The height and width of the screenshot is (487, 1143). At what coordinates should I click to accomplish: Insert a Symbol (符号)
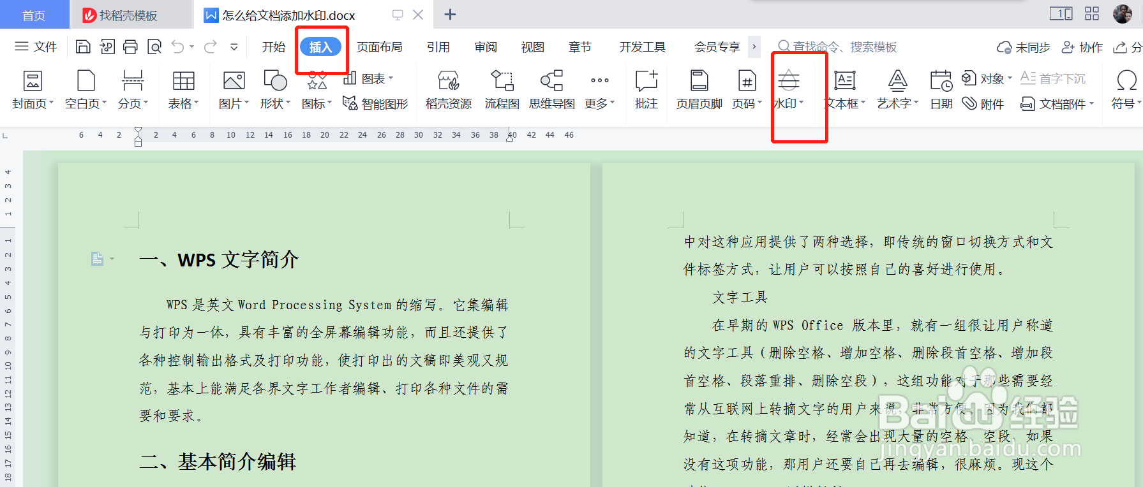pyautogui.click(x=1126, y=90)
